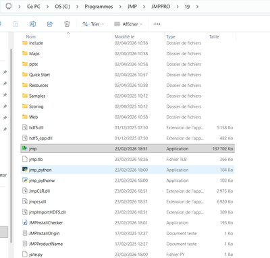Open the Trier sort dropdown

pyautogui.click(x=93, y=24)
